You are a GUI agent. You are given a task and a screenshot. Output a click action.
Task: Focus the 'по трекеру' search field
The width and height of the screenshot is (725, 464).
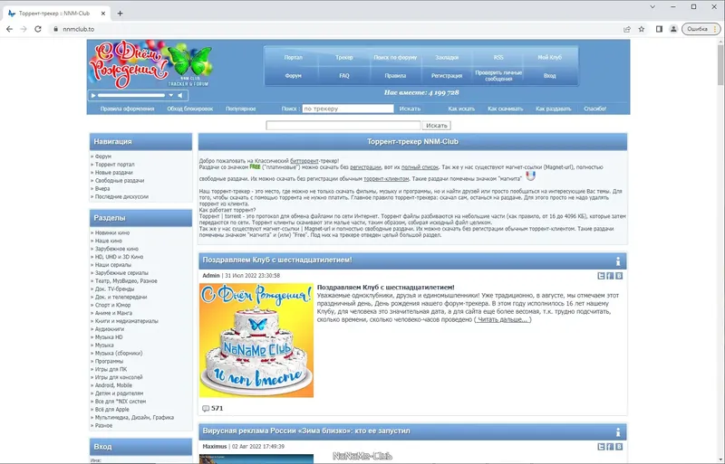click(x=348, y=109)
